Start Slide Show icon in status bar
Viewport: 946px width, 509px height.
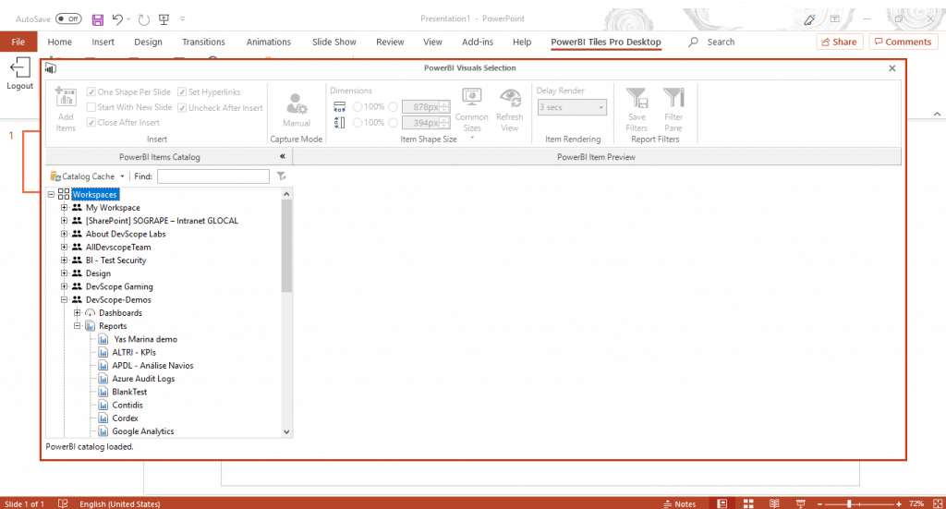[x=801, y=503]
